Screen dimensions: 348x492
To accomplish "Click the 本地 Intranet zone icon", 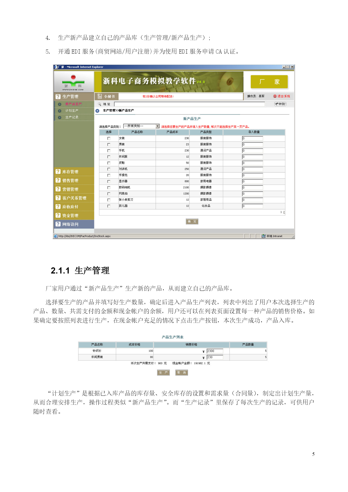I will [x=264, y=236].
